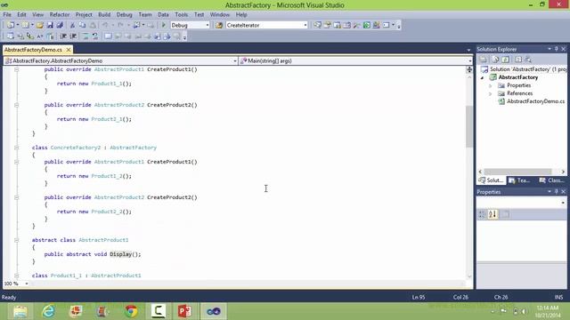Open the Debug menu
570x320 pixels.
point(125,15)
